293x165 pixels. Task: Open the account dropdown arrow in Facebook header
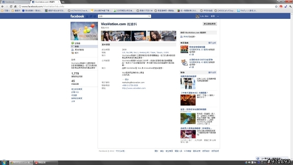click(218, 16)
